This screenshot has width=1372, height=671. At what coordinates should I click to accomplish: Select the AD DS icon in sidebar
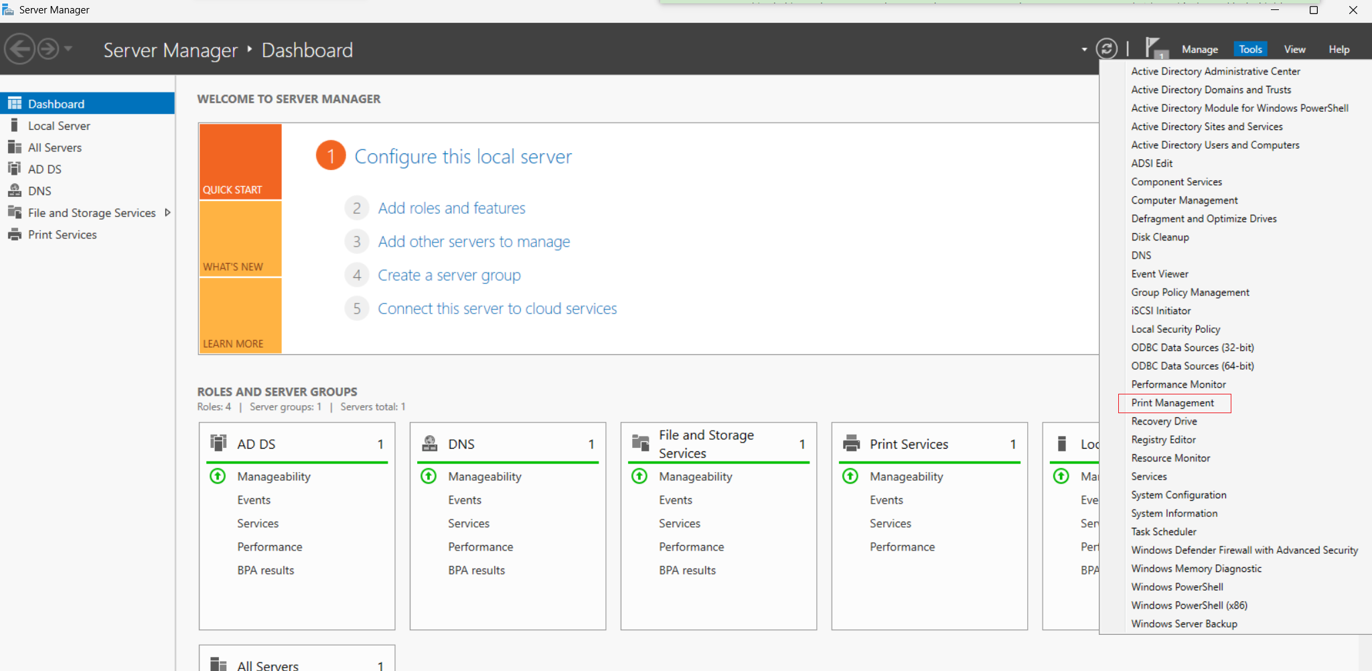coord(14,169)
